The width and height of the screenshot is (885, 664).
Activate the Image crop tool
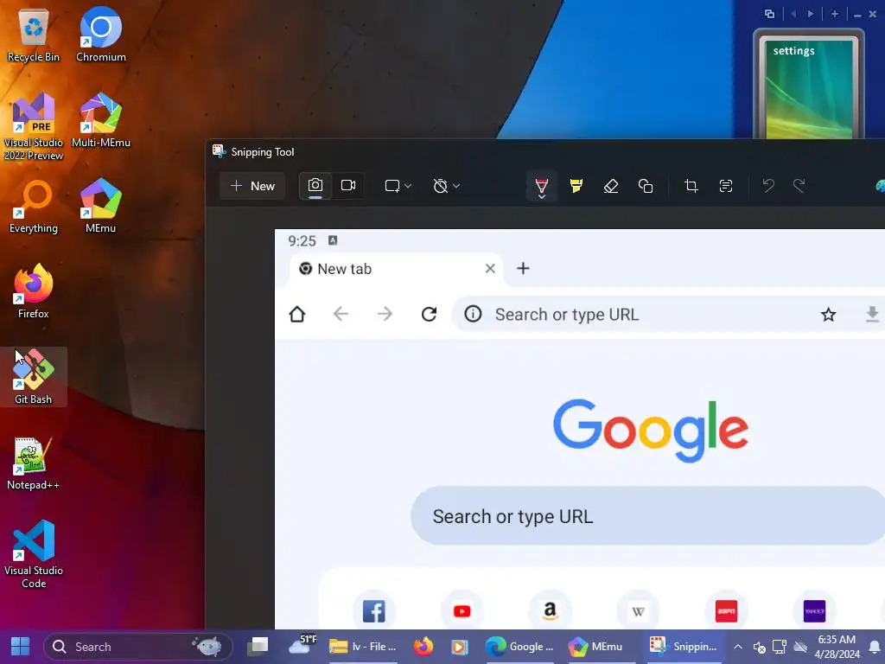tap(691, 186)
